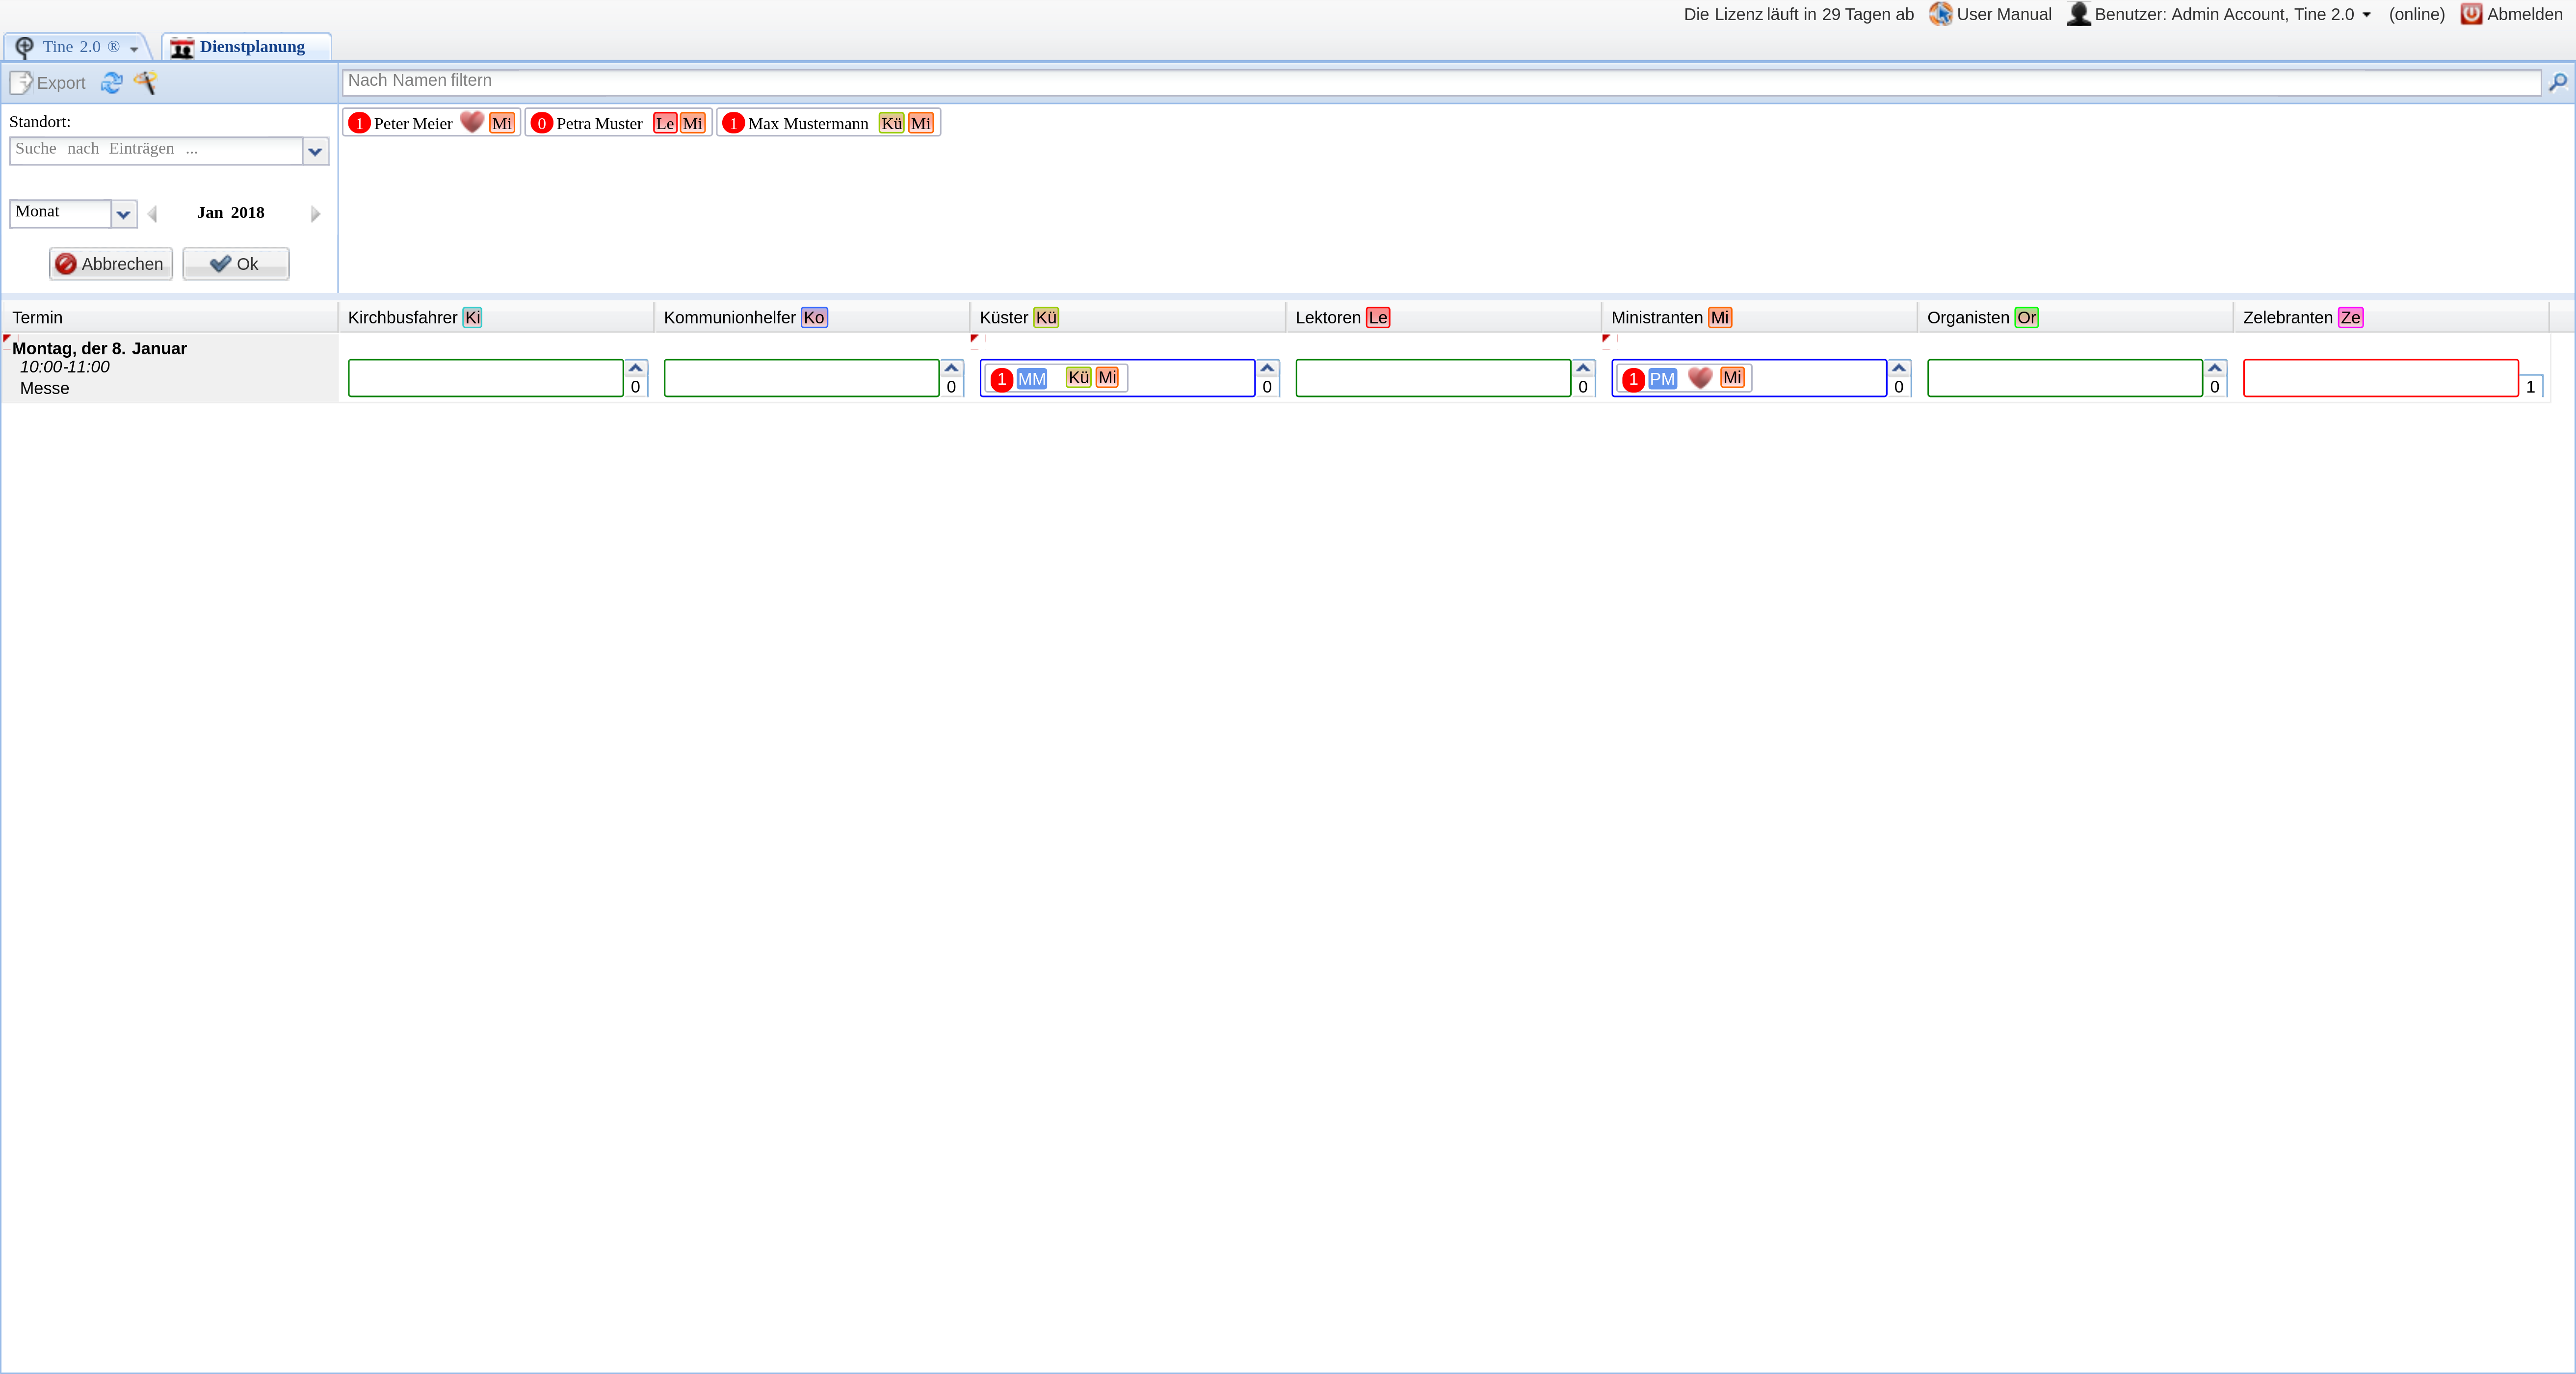Switch to the Tine 2.0 tab
This screenshot has width=2576, height=1374.
point(77,47)
